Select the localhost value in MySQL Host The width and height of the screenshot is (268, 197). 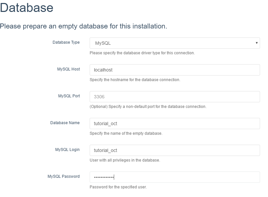pyautogui.click(x=100, y=70)
